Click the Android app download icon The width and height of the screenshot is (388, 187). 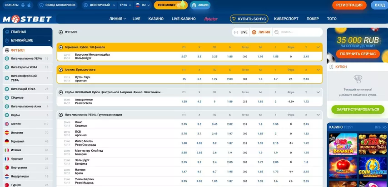coord(23,5)
